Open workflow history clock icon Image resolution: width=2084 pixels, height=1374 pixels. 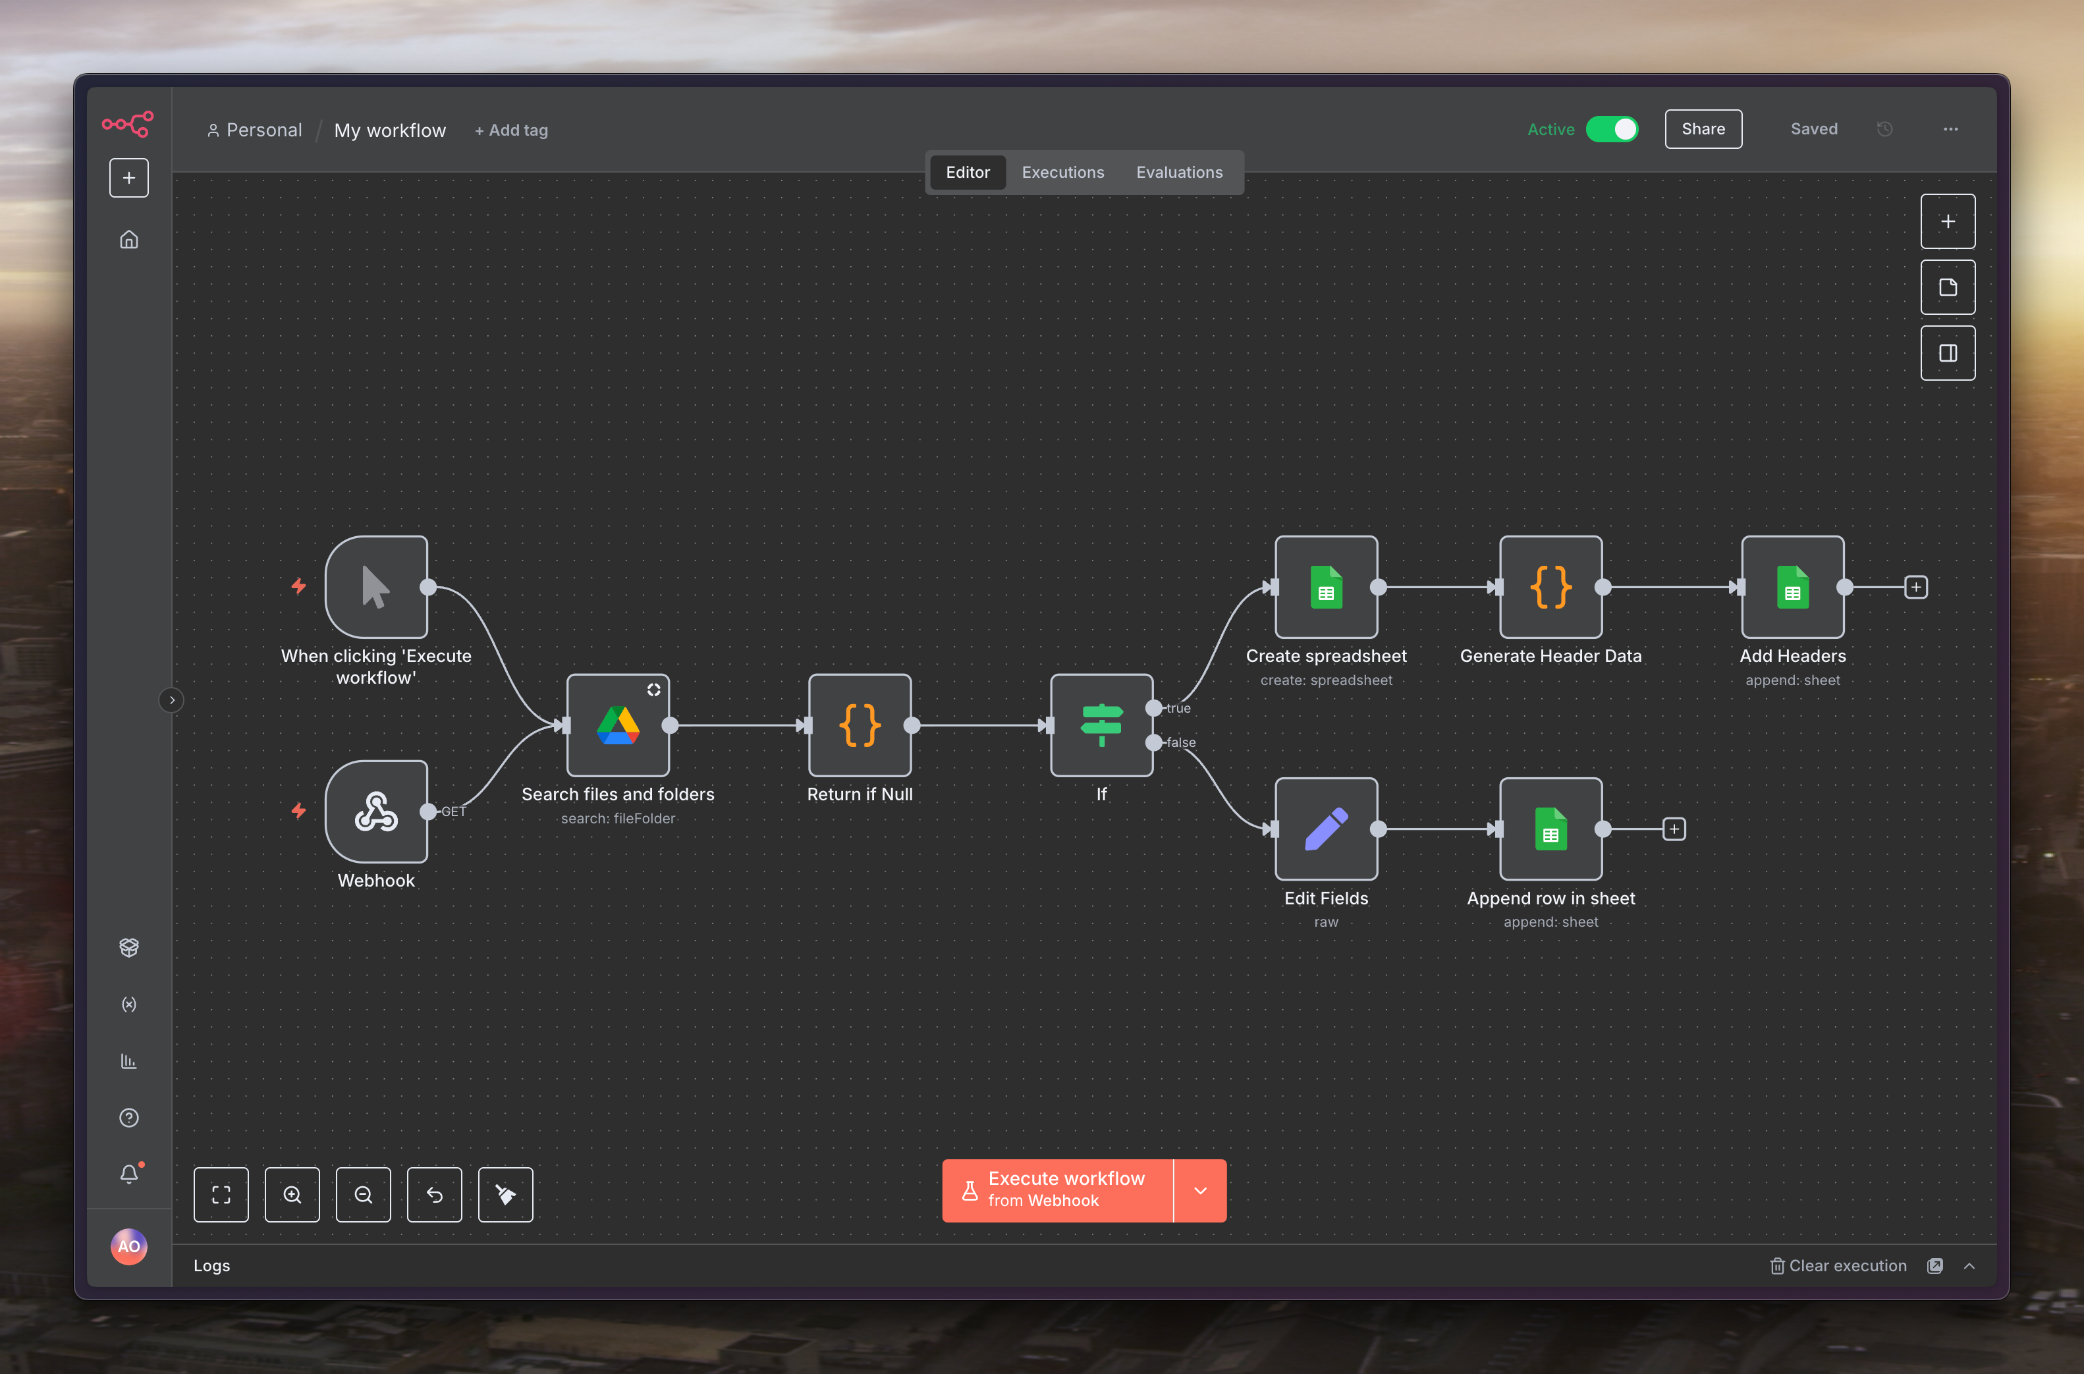[1885, 129]
